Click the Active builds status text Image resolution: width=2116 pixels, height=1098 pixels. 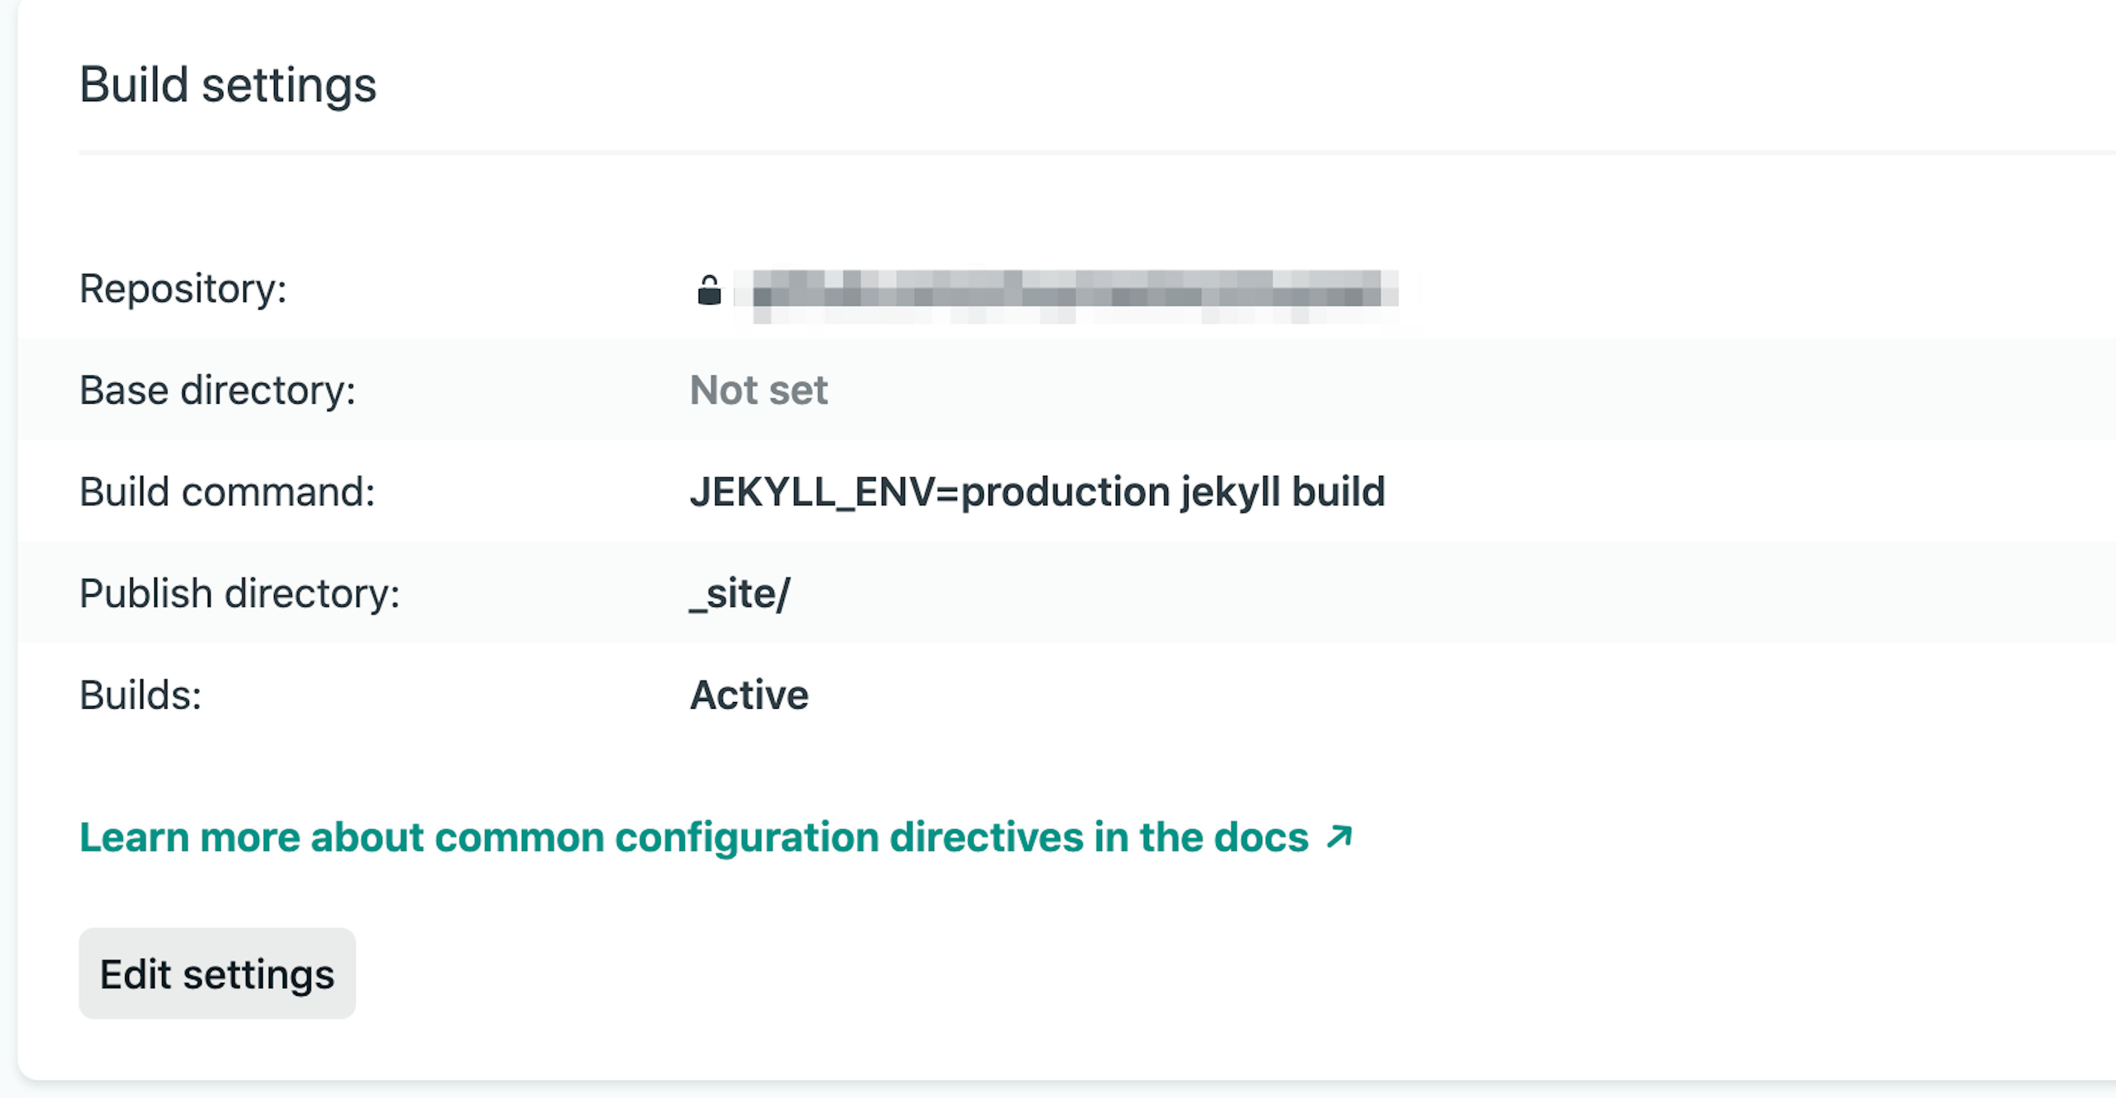click(x=749, y=696)
